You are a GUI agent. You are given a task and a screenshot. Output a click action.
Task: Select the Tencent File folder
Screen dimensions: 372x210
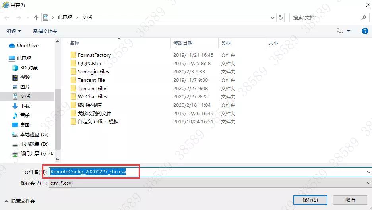[91, 80]
